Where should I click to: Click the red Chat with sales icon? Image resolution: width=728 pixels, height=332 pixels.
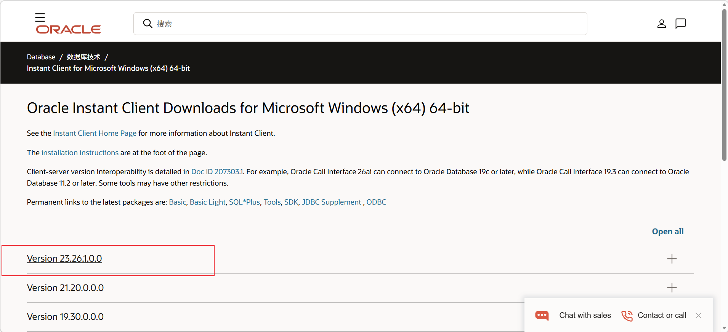pyautogui.click(x=542, y=316)
